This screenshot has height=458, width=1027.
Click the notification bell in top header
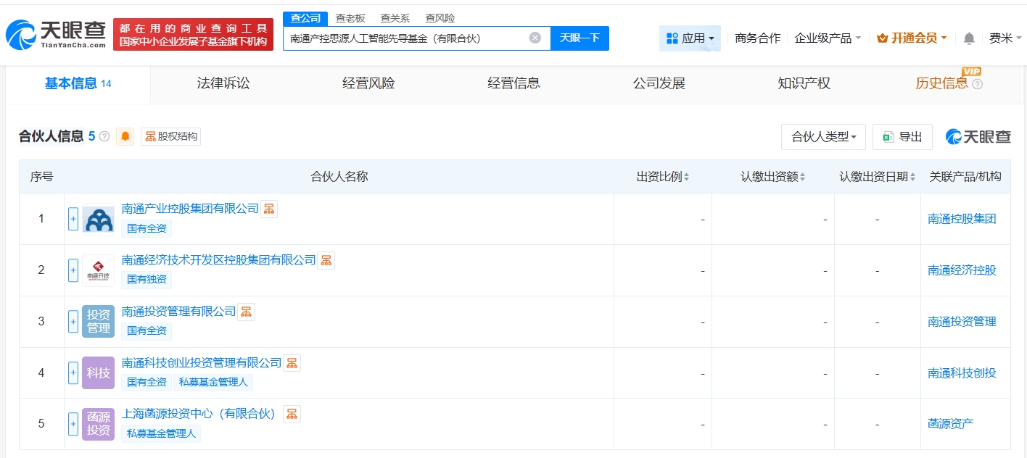(969, 38)
